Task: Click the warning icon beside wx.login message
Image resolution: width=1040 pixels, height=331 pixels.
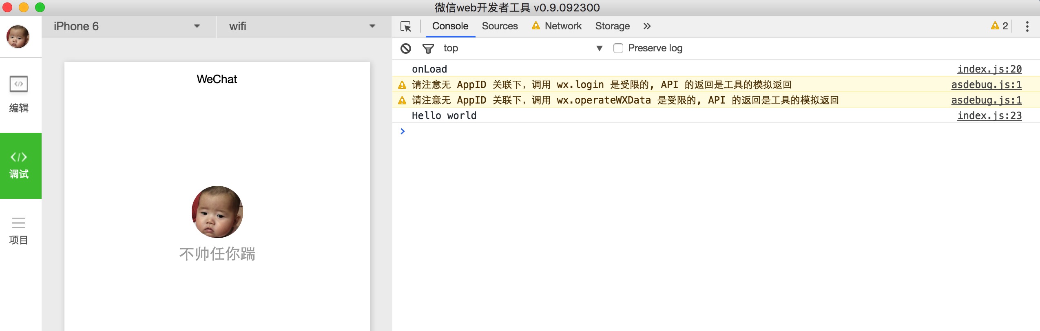Action: pos(402,85)
